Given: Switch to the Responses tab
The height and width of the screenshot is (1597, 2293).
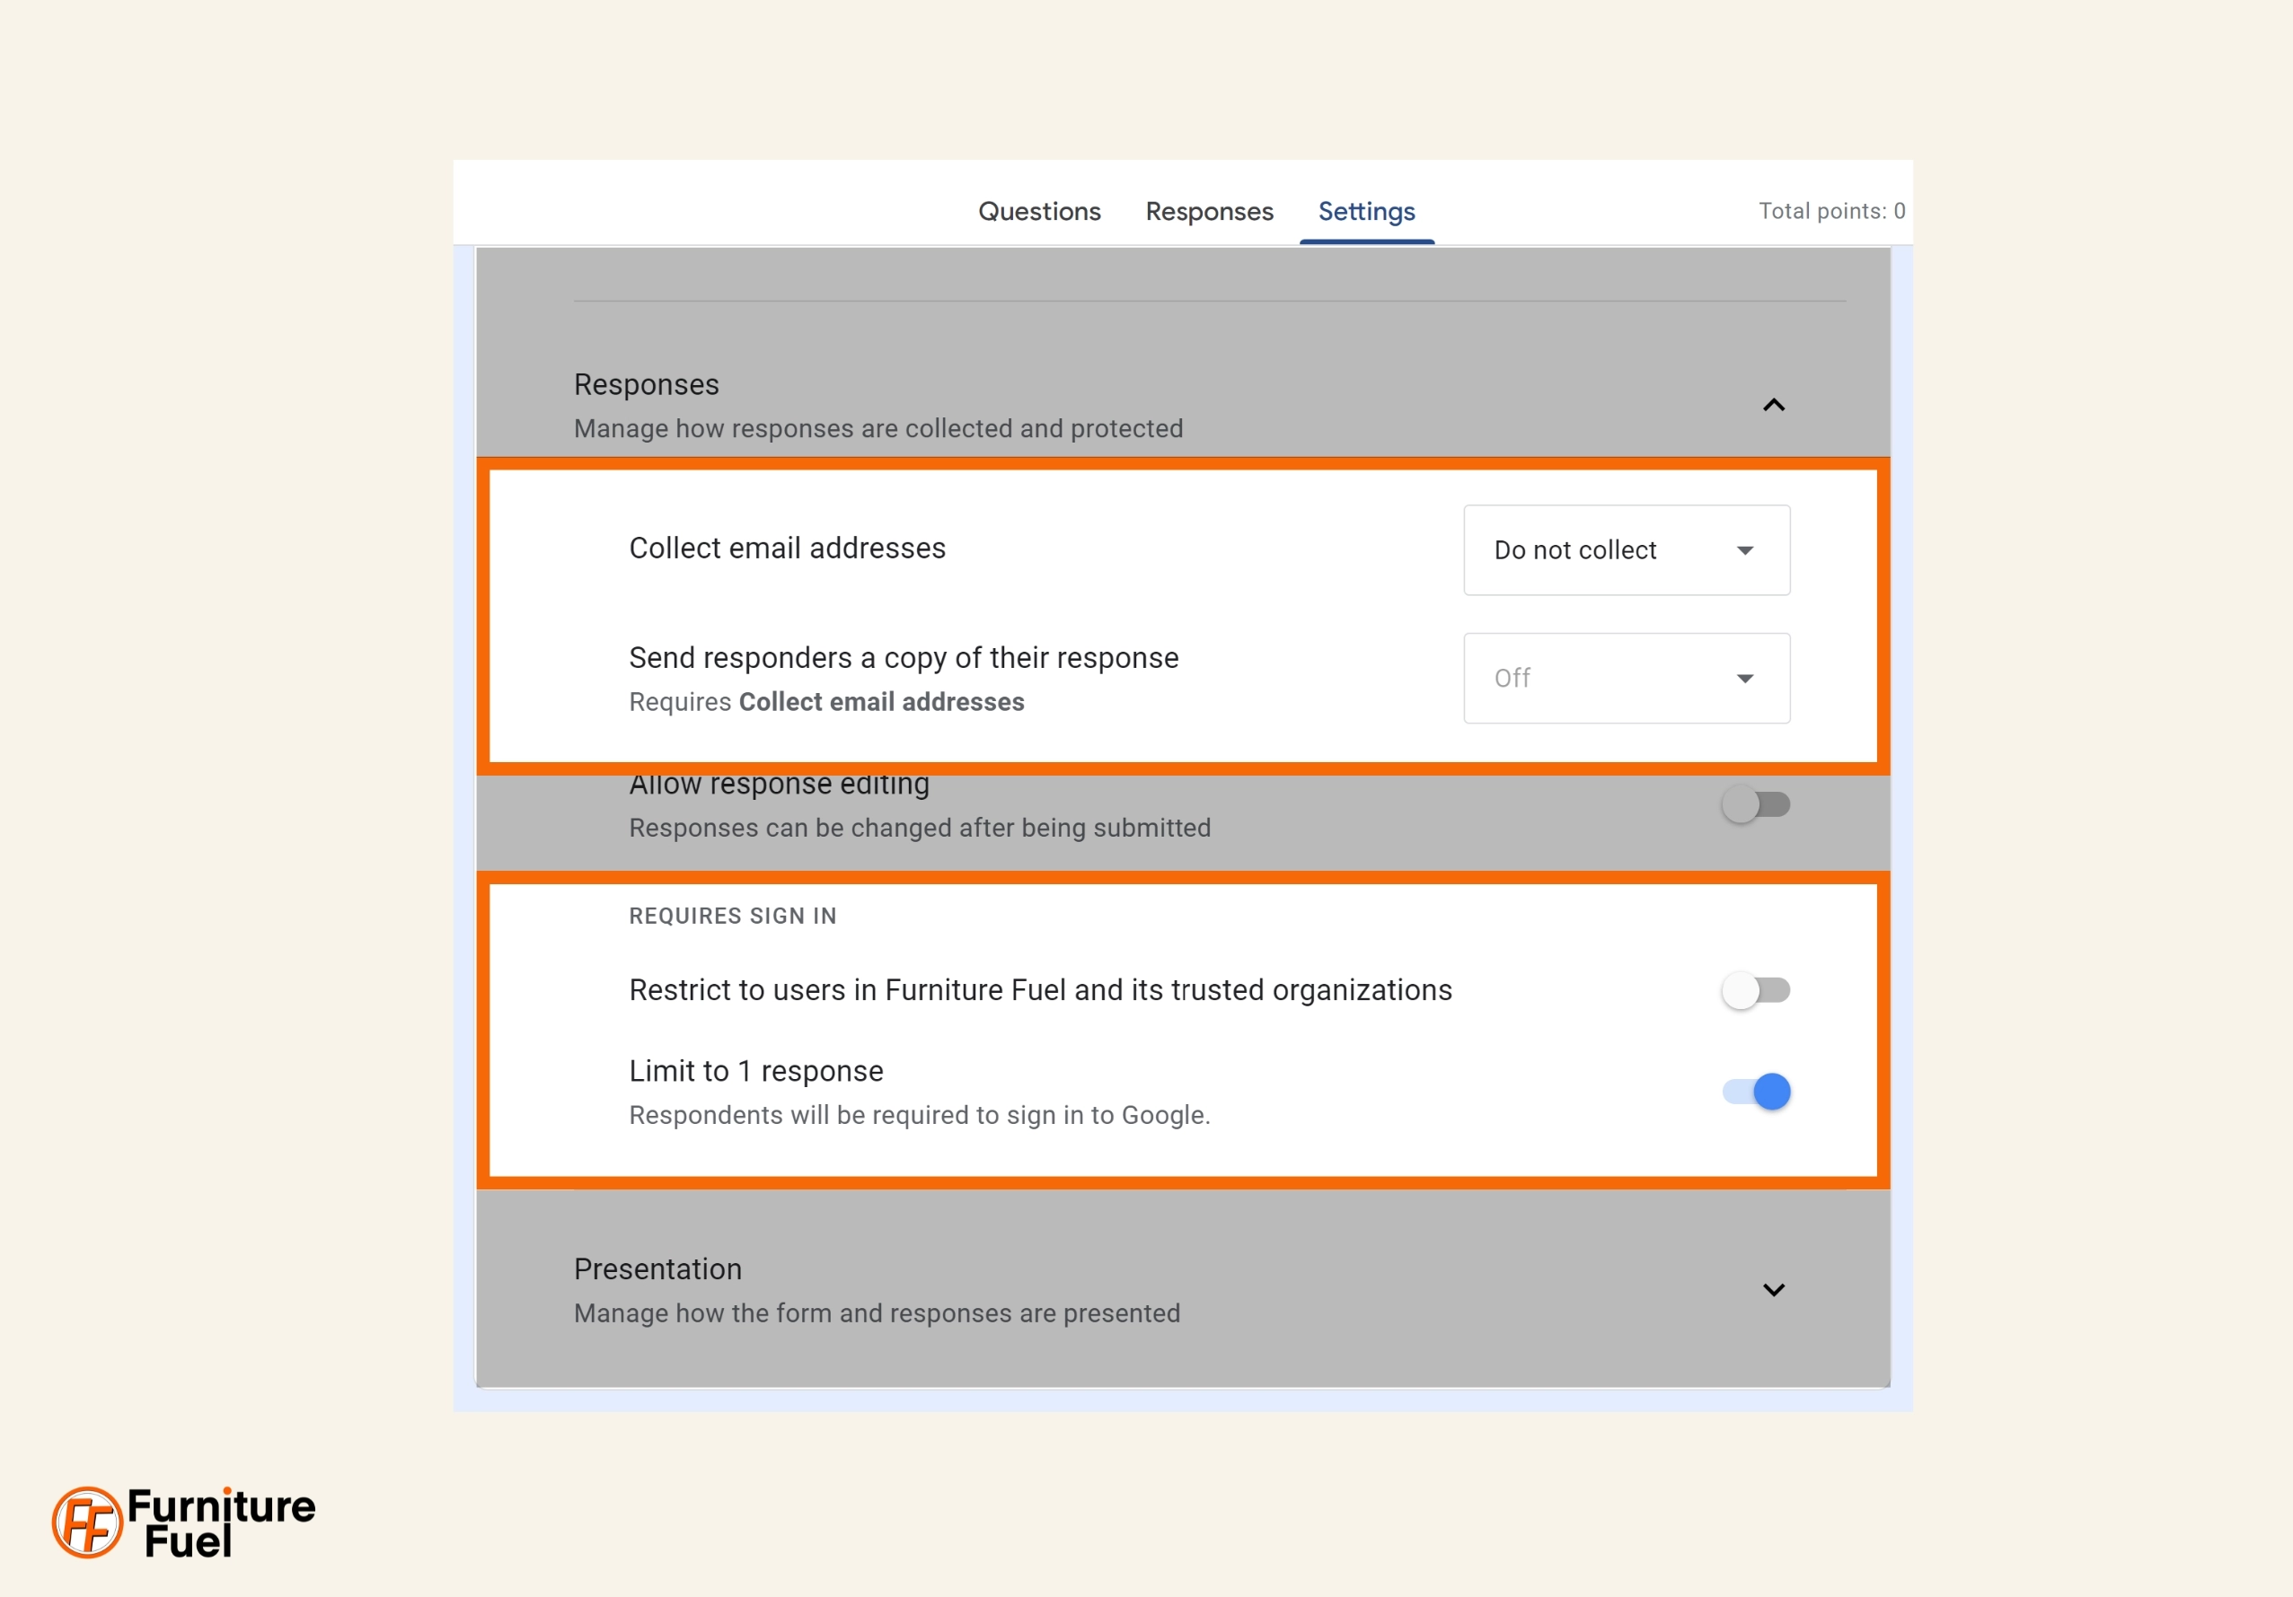Looking at the screenshot, I should click(1209, 211).
